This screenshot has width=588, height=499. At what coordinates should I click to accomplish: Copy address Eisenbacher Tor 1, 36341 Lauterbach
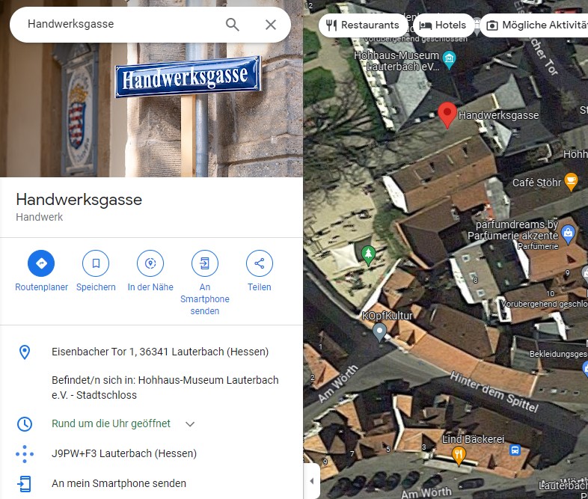click(x=160, y=352)
